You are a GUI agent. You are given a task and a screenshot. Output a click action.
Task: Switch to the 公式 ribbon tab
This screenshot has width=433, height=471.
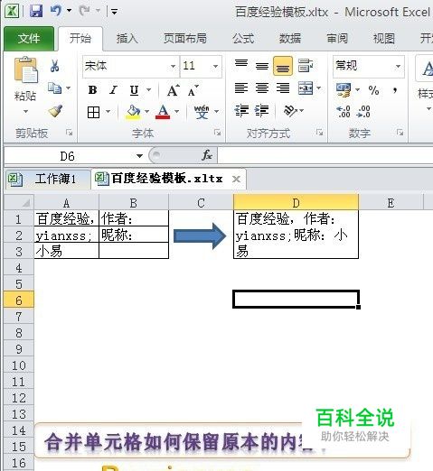coord(243,39)
